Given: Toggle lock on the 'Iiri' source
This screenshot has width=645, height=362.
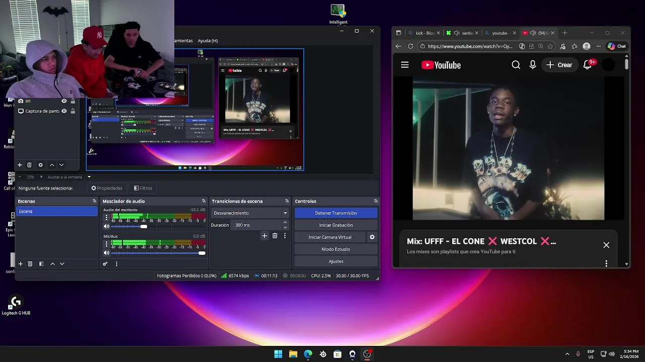Looking at the screenshot, I should coord(73,101).
